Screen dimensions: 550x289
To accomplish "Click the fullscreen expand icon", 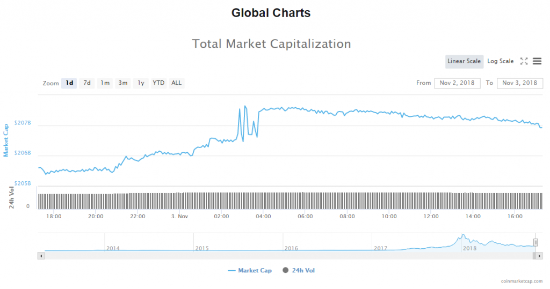I will 524,61.
